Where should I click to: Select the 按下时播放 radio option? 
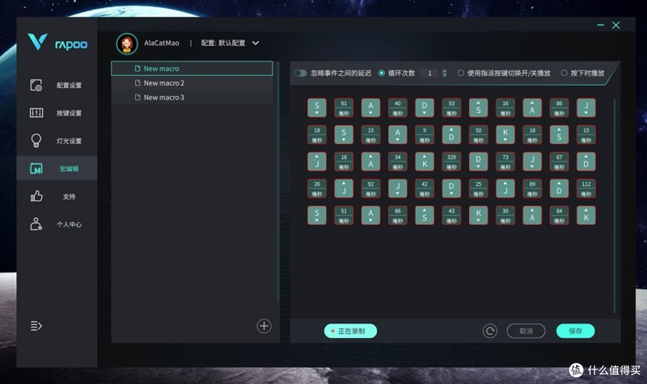(x=563, y=72)
